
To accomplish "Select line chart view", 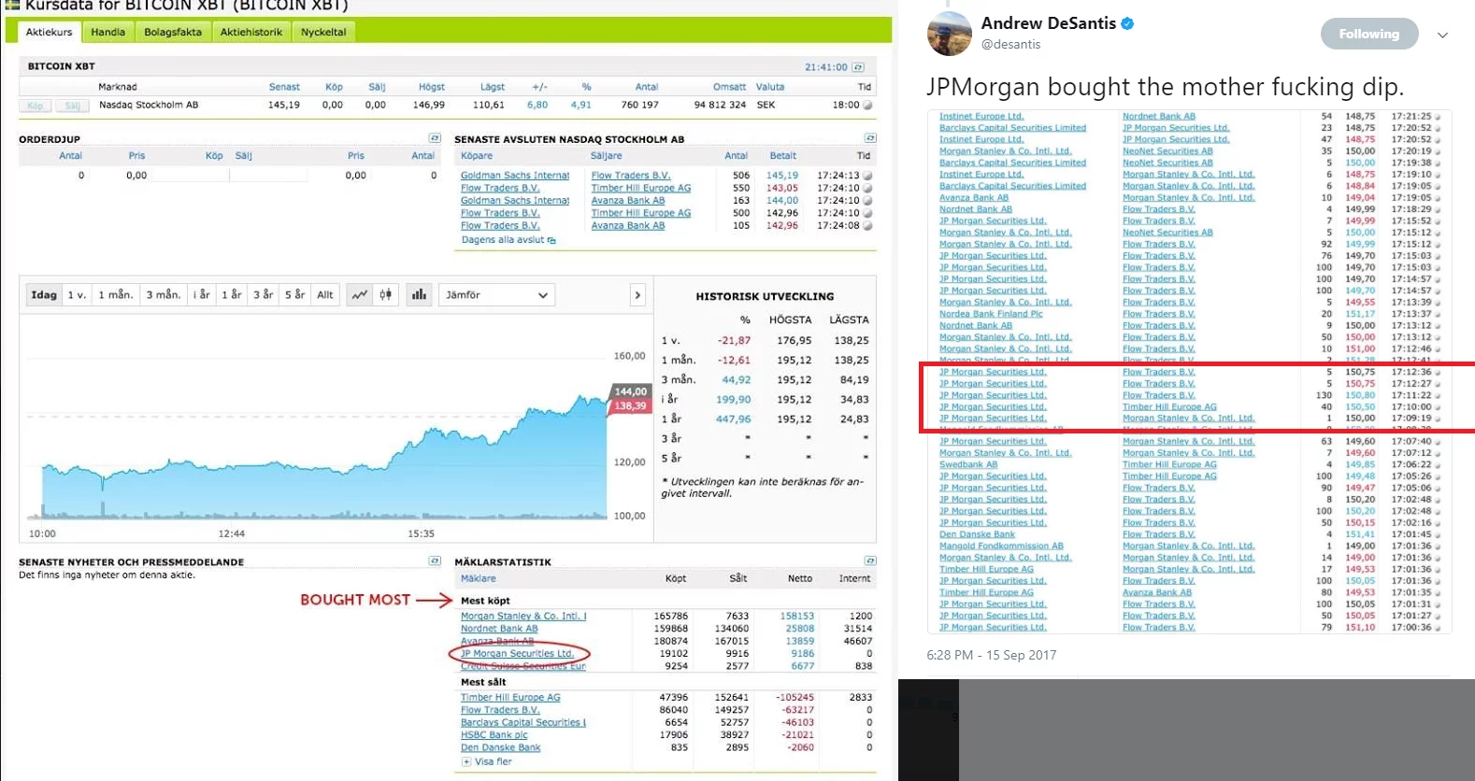I will coord(360,295).
